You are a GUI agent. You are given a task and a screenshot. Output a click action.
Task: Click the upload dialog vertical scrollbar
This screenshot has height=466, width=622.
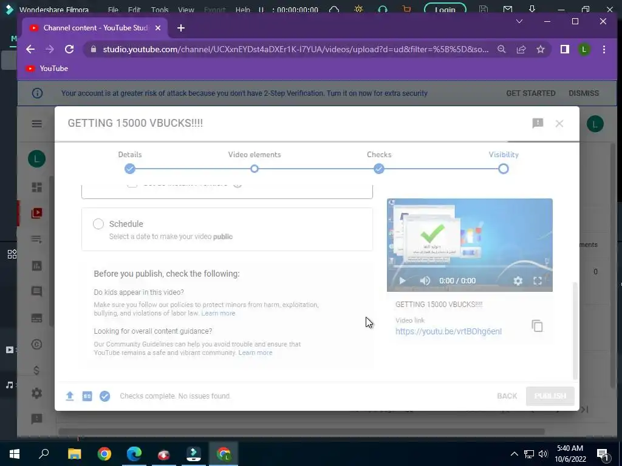click(x=575, y=331)
